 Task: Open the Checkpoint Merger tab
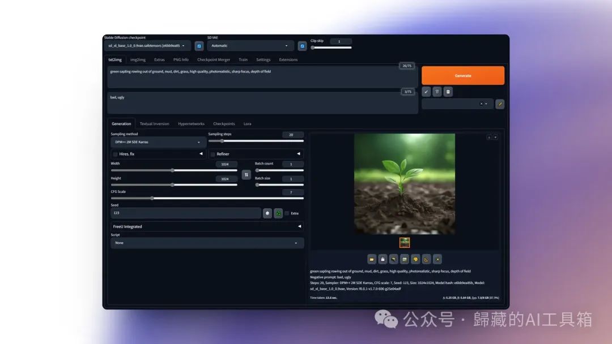point(214,60)
